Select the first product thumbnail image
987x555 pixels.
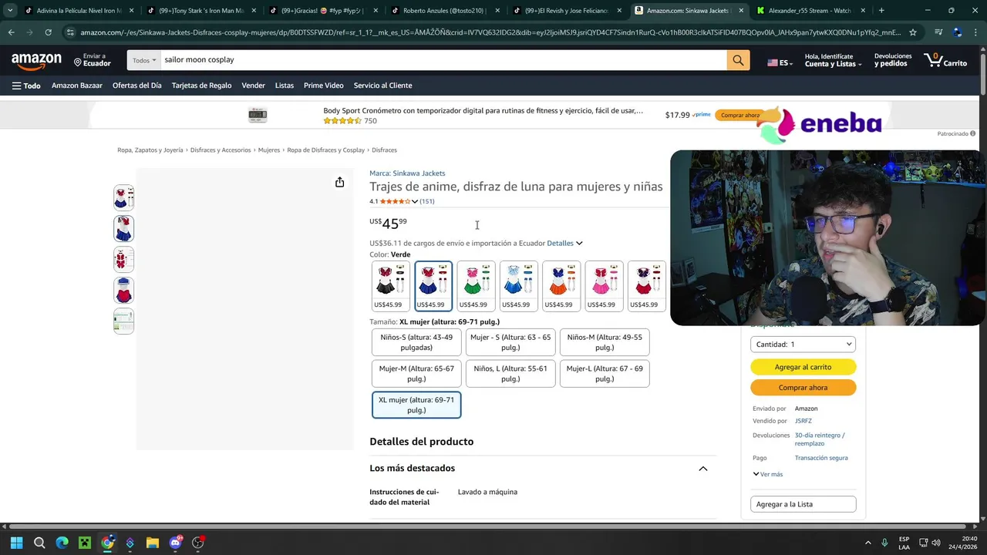[123, 198]
